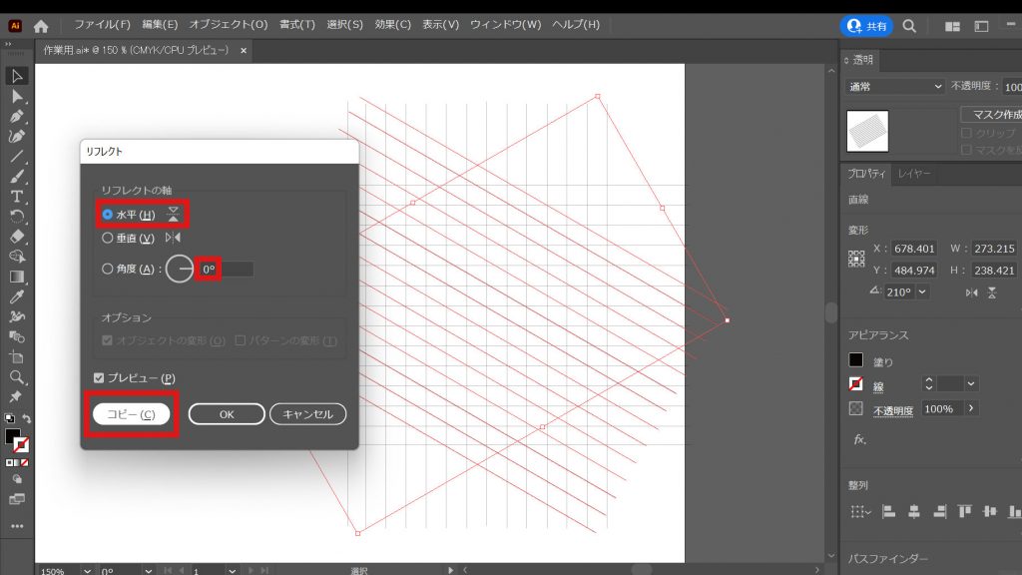1022x575 pixels.
Task: Select the Artboard tool
Action: point(17,357)
